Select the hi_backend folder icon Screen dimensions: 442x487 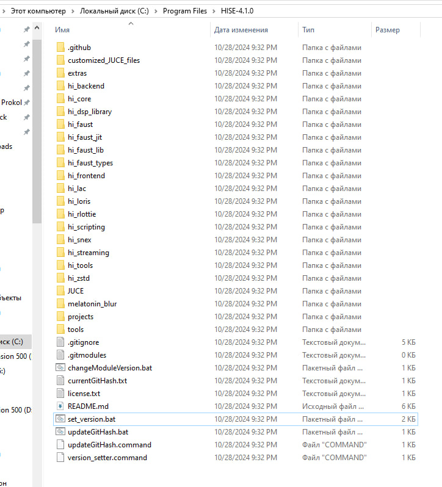60,85
